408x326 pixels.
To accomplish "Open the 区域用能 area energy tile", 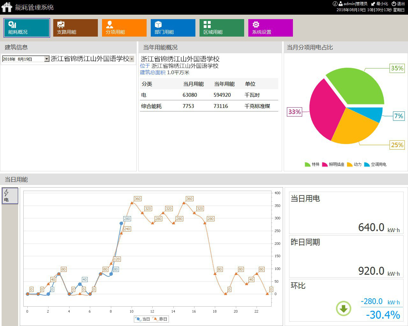I will (222, 28).
